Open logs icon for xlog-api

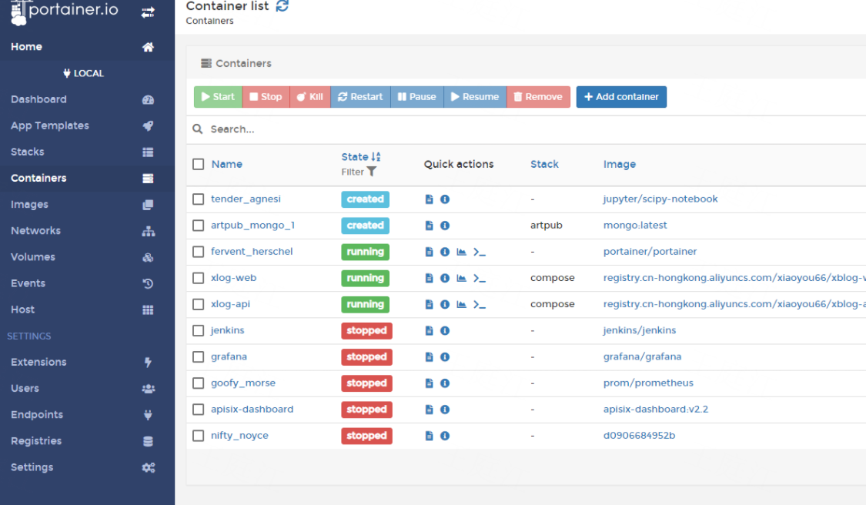point(429,304)
